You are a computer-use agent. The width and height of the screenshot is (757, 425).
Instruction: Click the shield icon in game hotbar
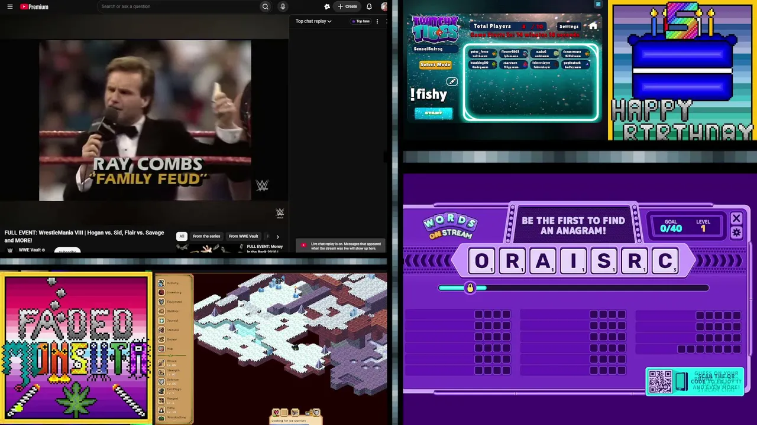[316, 413]
